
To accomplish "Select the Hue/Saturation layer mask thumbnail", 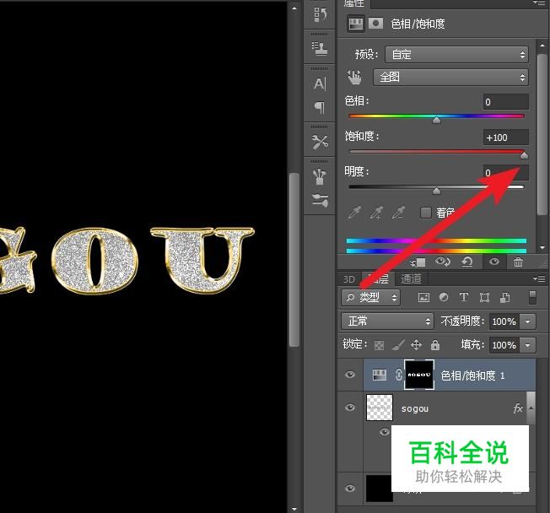I will pos(418,375).
